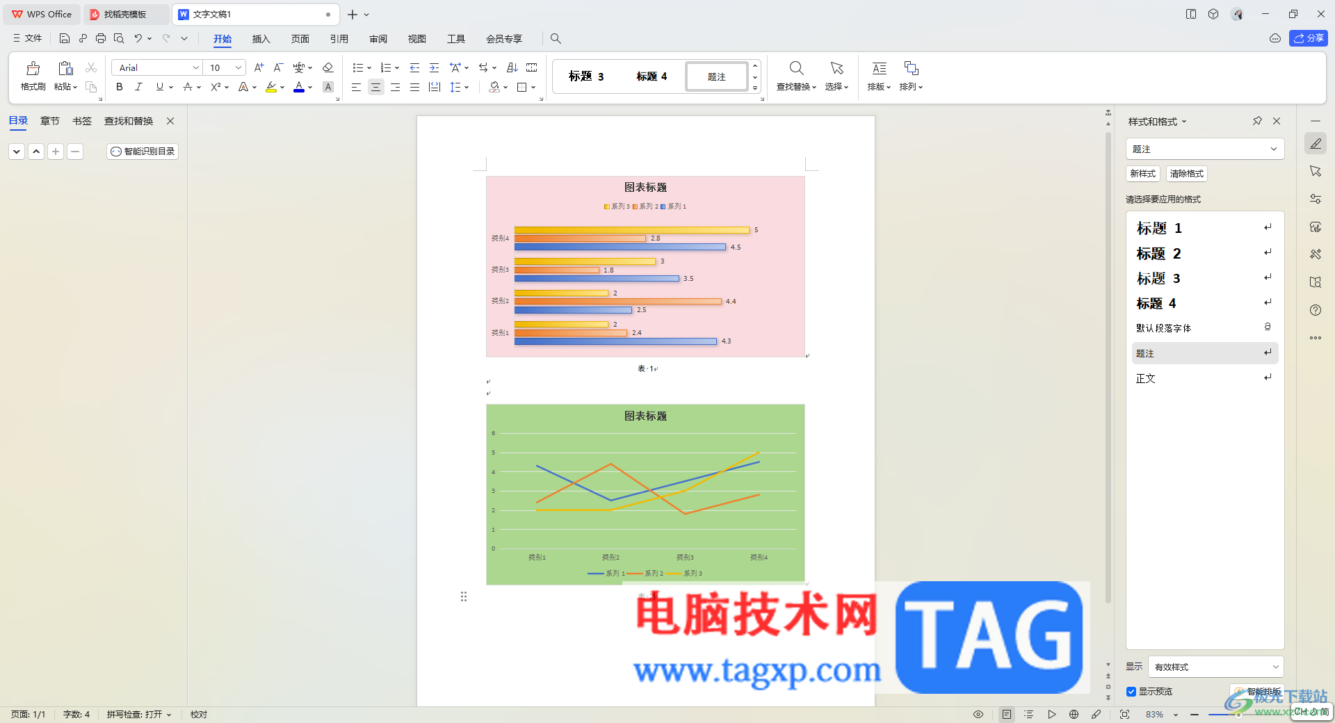Viewport: 1335px width, 723px height.
Task: Click the Clear Formatting eraser icon
Action: click(x=328, y=67)
